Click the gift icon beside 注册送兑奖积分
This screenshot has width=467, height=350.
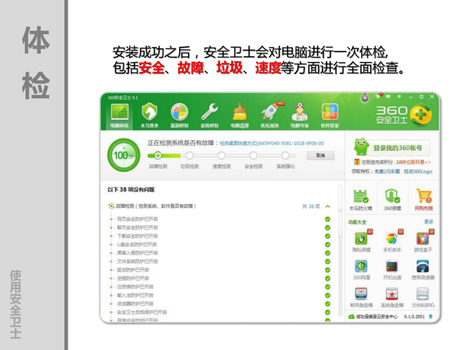click(357, 162)
